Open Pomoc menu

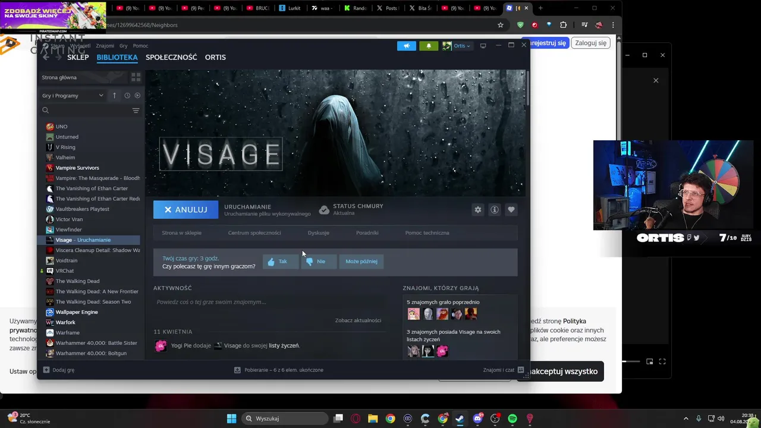coord(140,46)
